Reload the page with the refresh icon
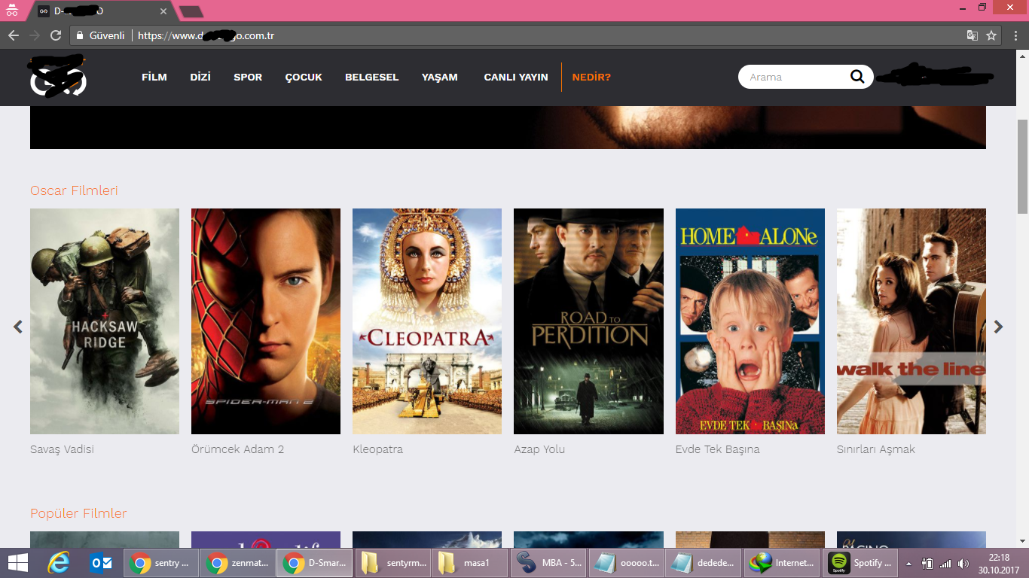This screenshot has width=1029, height=578. (x=56, y=35)
